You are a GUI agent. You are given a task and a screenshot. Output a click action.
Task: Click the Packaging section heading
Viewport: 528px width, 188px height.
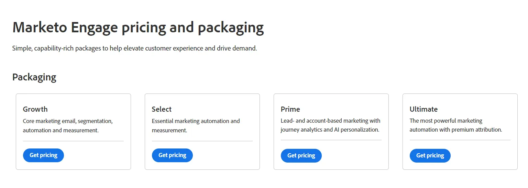tap(34, 77)
